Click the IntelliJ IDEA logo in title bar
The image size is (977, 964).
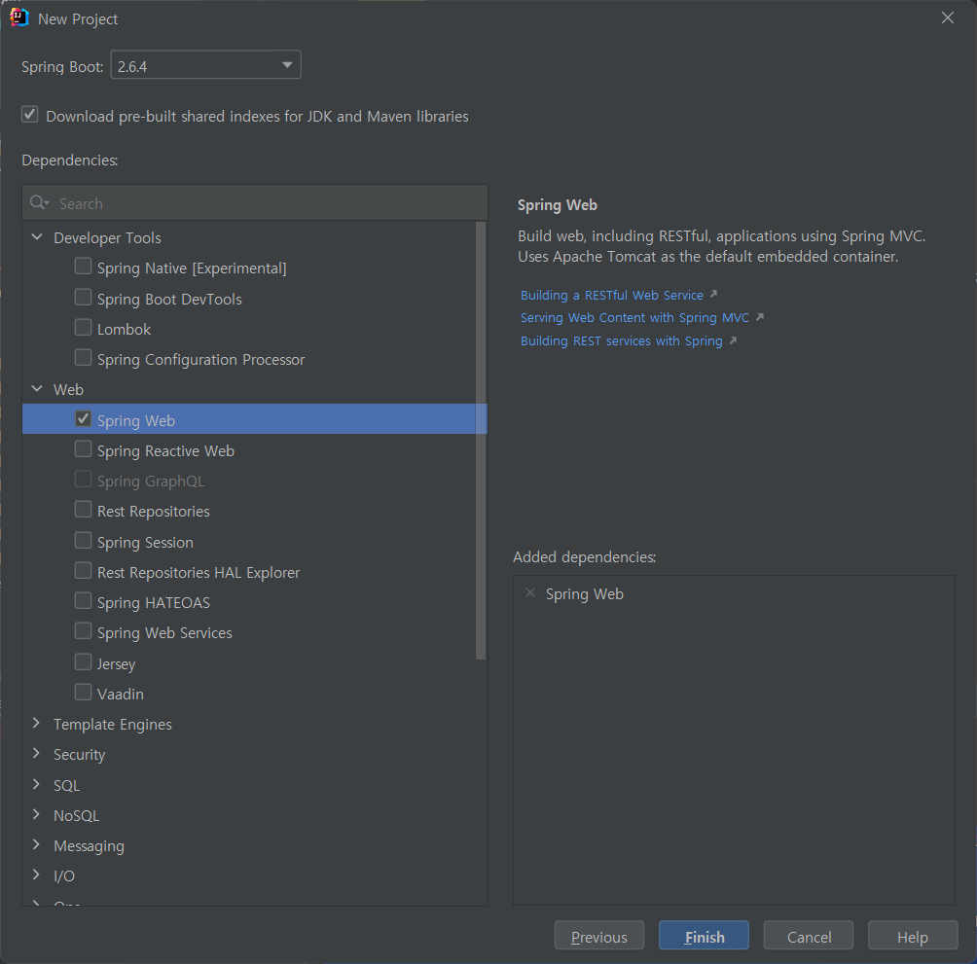19,18
